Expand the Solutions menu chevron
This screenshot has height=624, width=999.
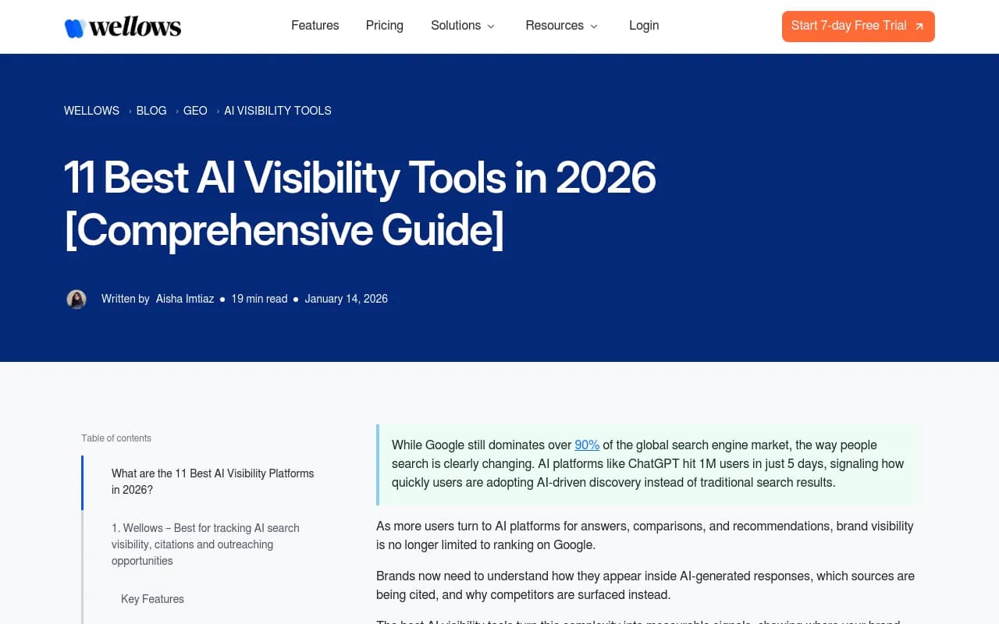[491, 27]
